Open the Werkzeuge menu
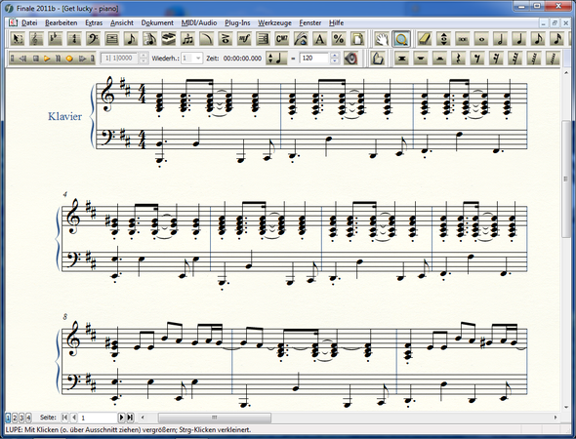This screenshot has height=439, width=576. [274, 22]
